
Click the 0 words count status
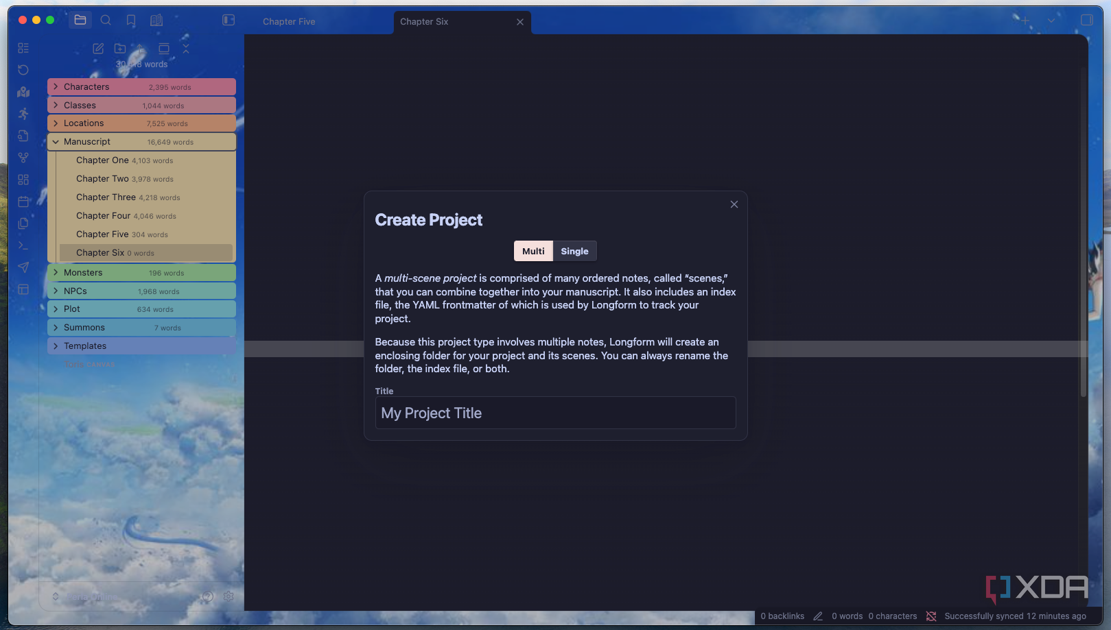click(847, 616)
